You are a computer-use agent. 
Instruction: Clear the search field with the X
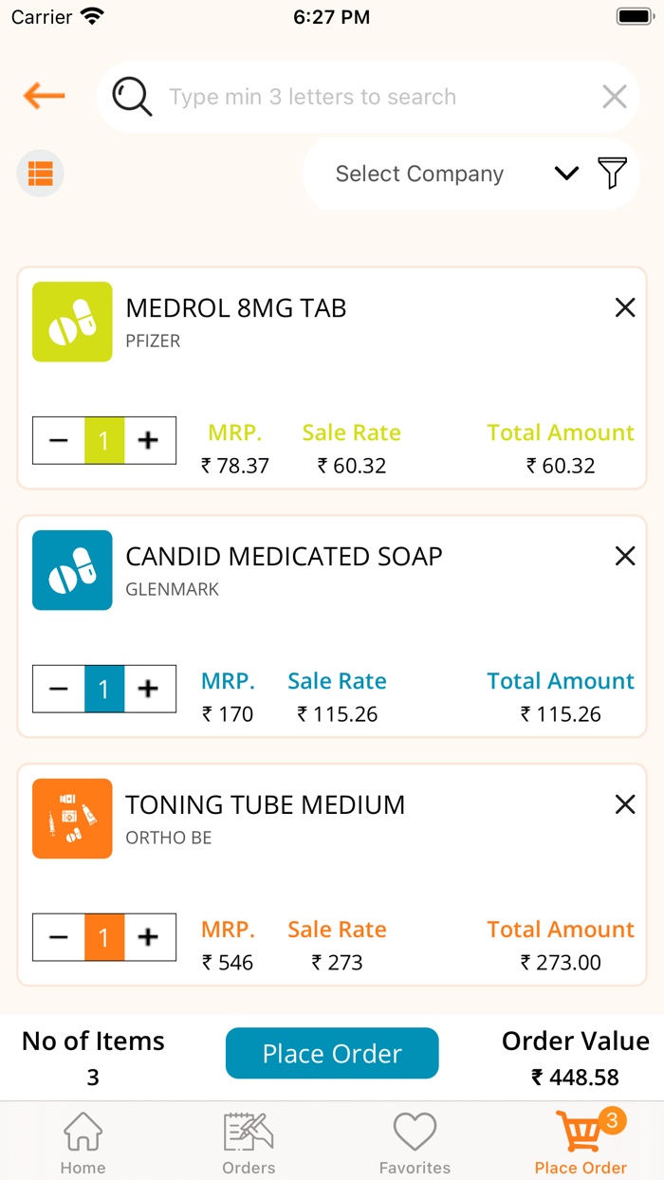[614, 97]
